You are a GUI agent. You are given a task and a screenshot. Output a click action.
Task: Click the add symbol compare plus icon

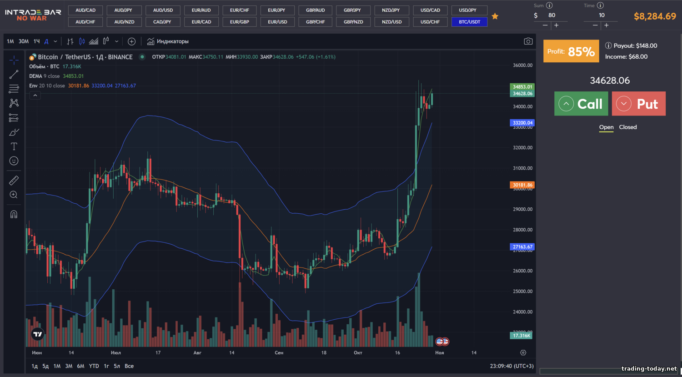coord(131,41)
